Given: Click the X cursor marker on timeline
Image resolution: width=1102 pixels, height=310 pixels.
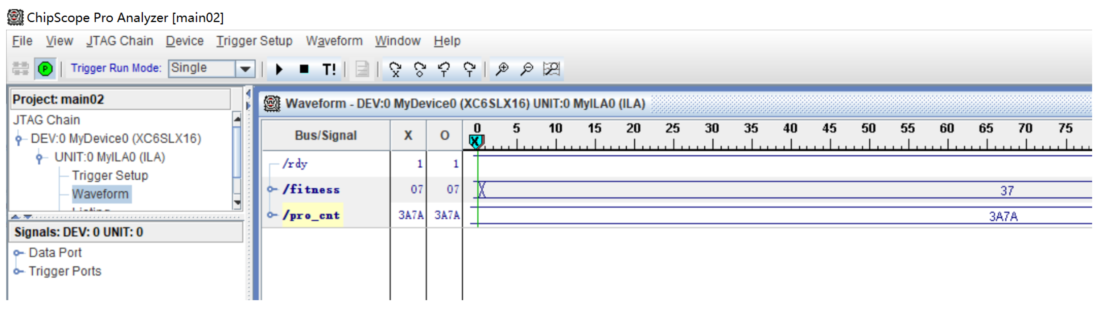Looking at the screenshot, I should [x=476, y=141].
